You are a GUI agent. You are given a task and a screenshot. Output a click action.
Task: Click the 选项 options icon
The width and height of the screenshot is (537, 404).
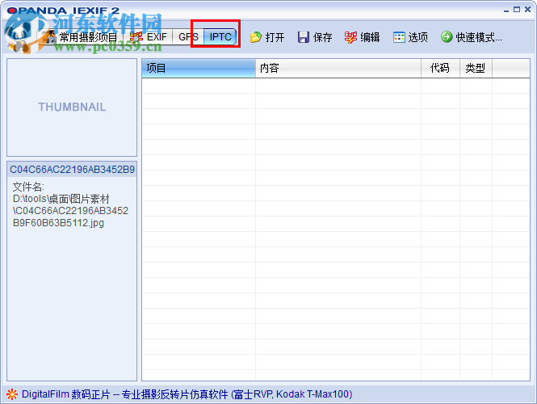[399, 37]
